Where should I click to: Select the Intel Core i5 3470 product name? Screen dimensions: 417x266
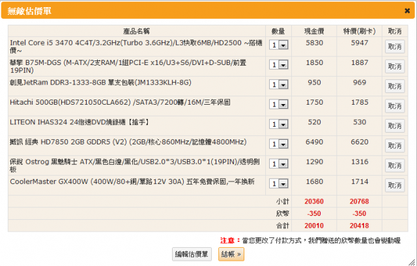pyautogui.click(x=136, y=46)
